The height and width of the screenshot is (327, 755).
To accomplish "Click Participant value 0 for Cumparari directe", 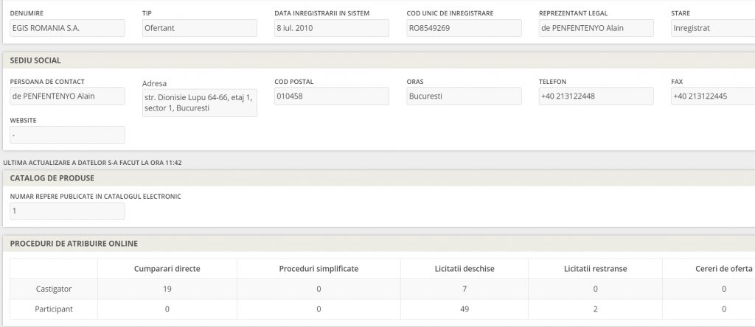I will tap(167, 309).
